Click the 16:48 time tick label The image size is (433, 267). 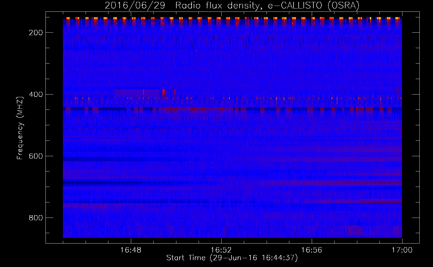131,250
